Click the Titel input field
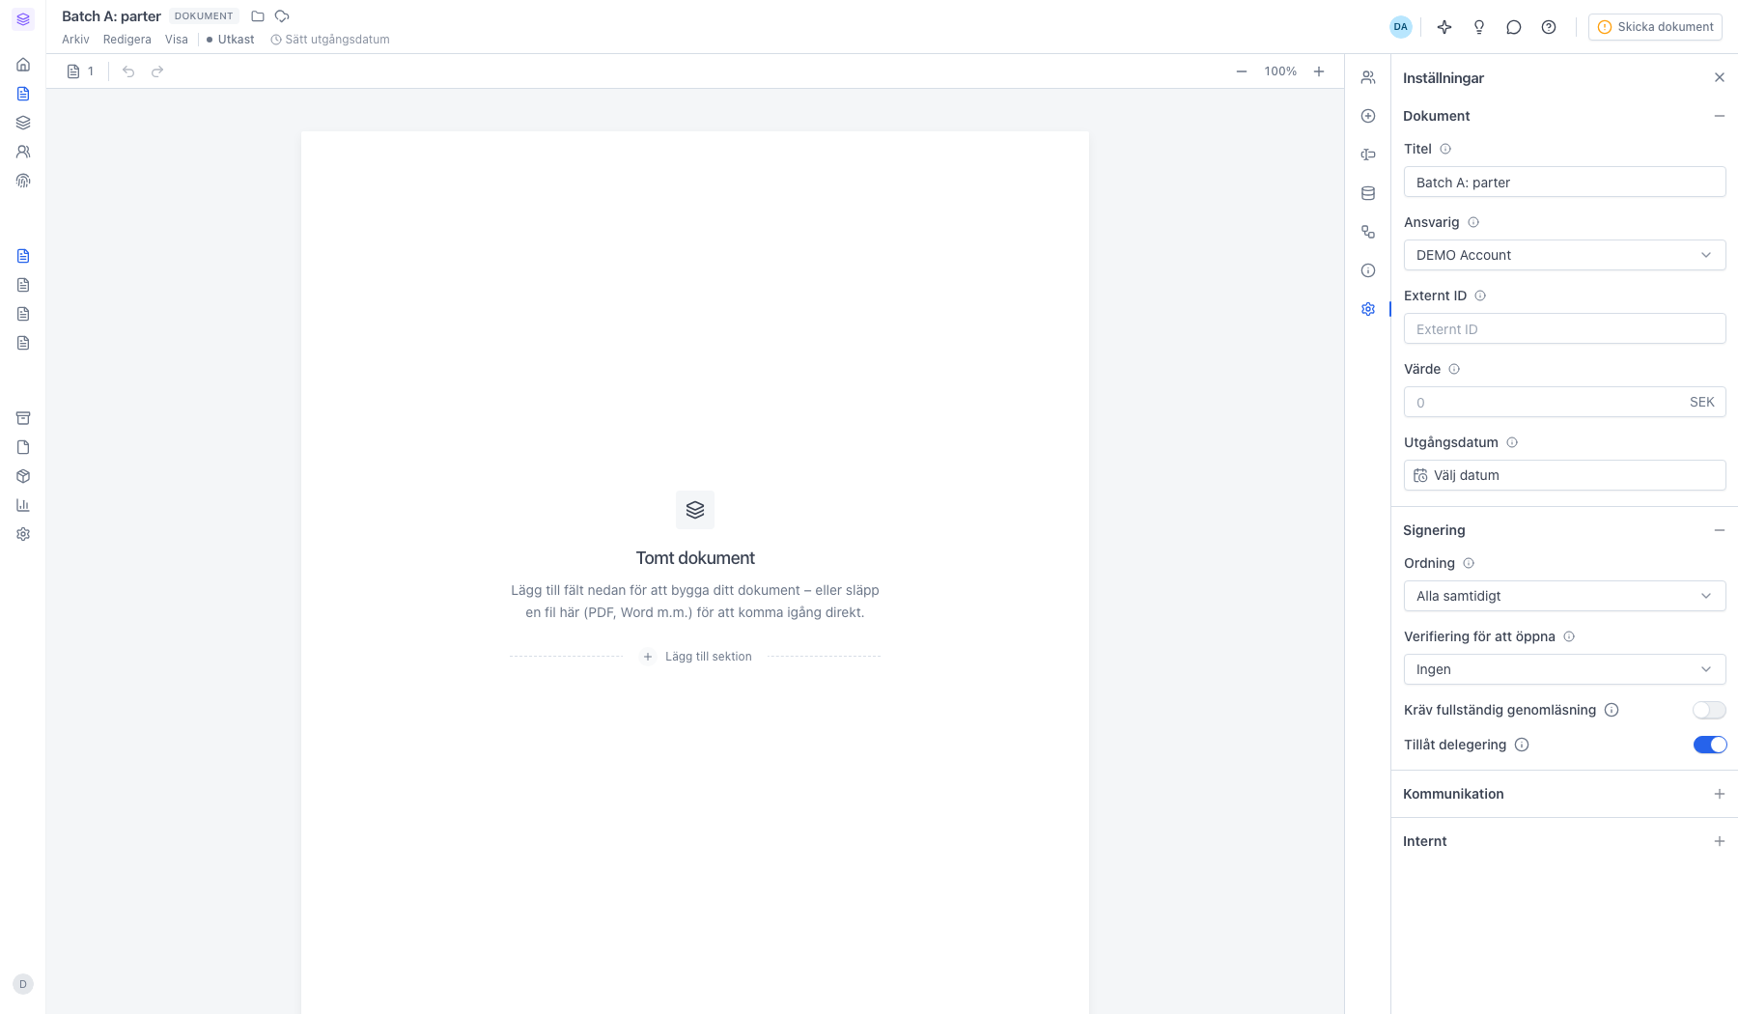This screenshot has width=1738, height=1014. pos(1564,182)
